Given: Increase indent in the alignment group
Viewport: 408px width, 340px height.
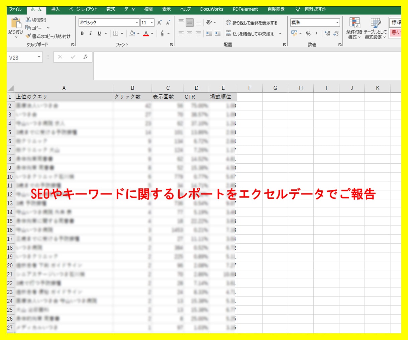Looking at the screenshot, I should [x=218, y=33].
